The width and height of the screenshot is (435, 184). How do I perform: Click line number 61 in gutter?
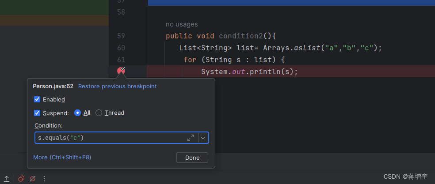coord(121,60)
